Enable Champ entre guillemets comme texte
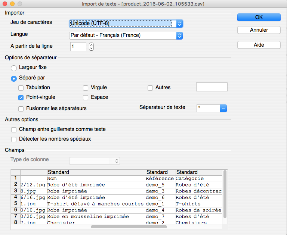287x235 pixels. tap(14, 130)
